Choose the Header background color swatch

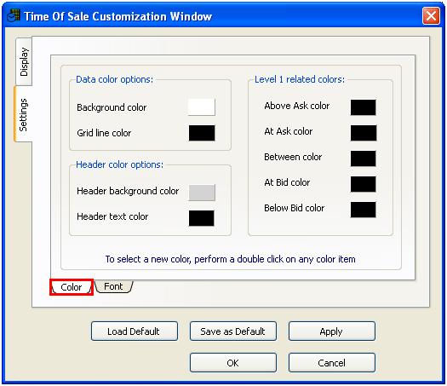point(202,193)
